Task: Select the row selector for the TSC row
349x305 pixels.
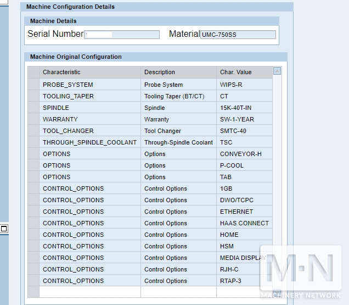Action: coord(33,142)
